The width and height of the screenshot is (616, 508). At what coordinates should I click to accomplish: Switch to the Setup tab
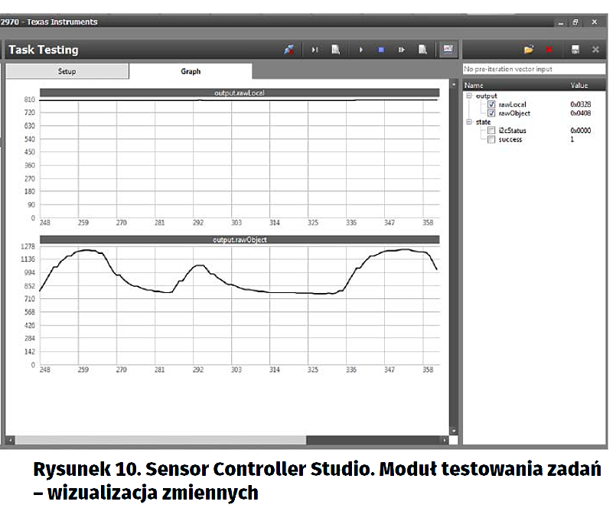67,71
